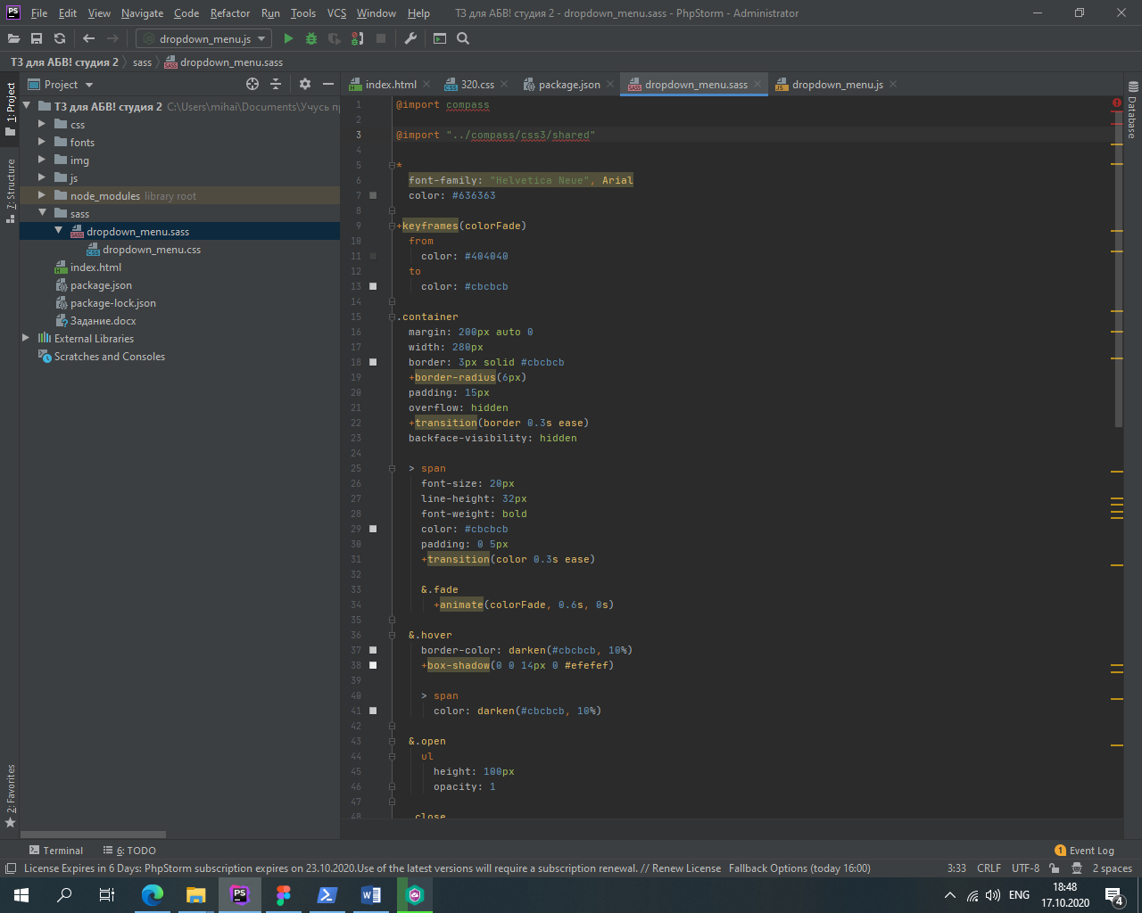Toggle the Database tool window side tab
This screenshot has width=1142, height=913.
pyautogui.click(x=1132, y=110)
